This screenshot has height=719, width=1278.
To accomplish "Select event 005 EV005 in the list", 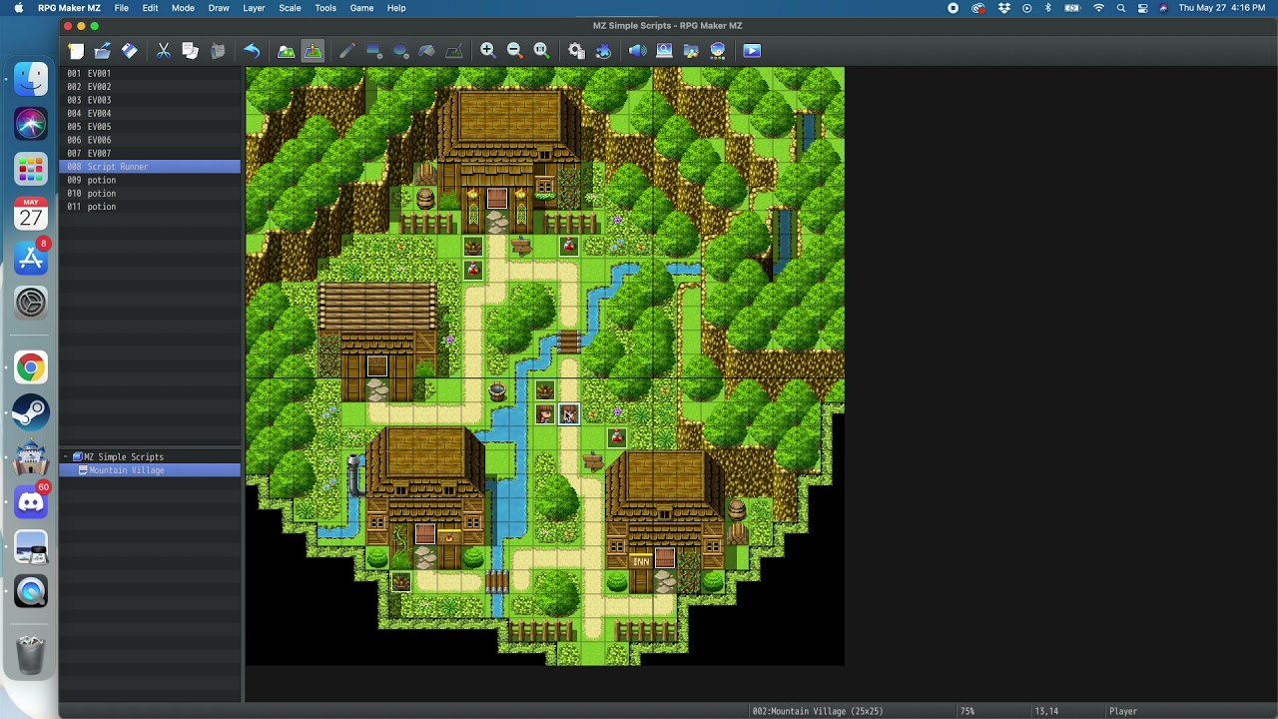I will (x=150, y=127).
